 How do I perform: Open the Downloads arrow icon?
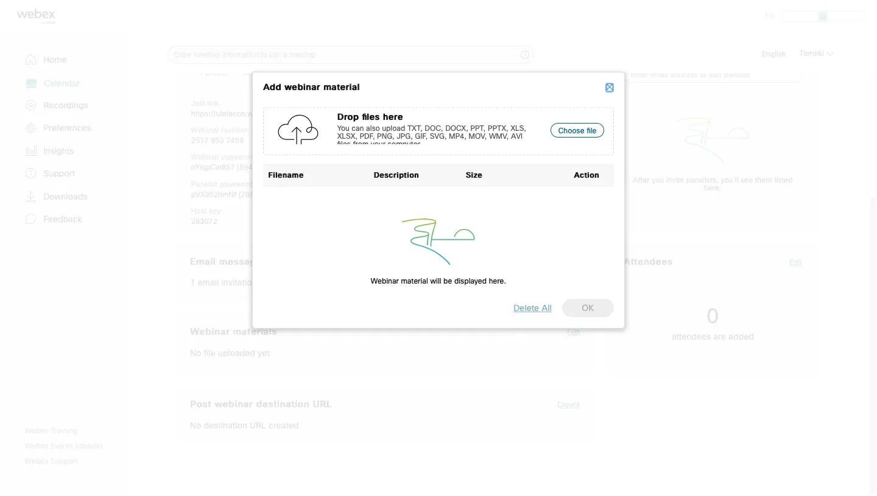click(x=30, y=197)
